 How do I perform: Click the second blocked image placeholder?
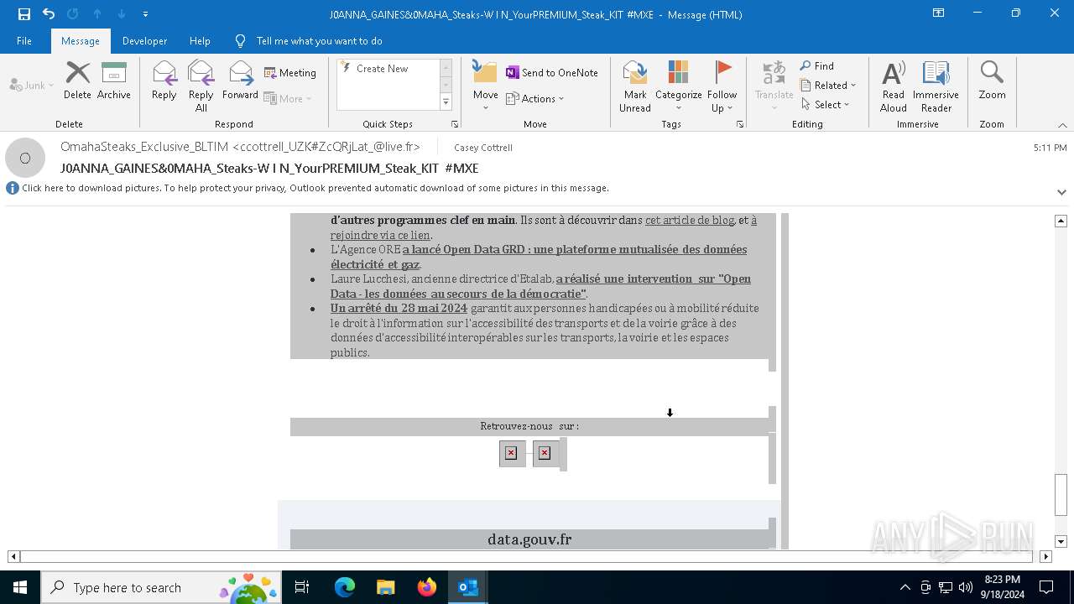coord(545,453)
